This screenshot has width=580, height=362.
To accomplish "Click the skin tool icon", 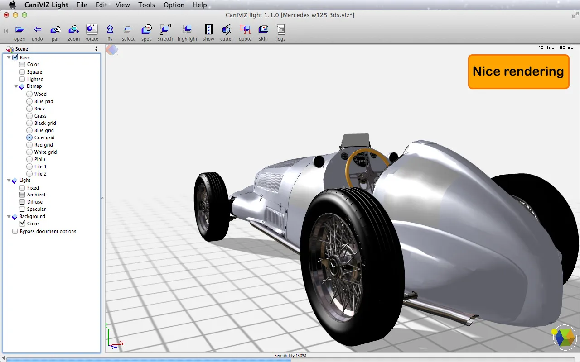I will click(x=263, y=30).
